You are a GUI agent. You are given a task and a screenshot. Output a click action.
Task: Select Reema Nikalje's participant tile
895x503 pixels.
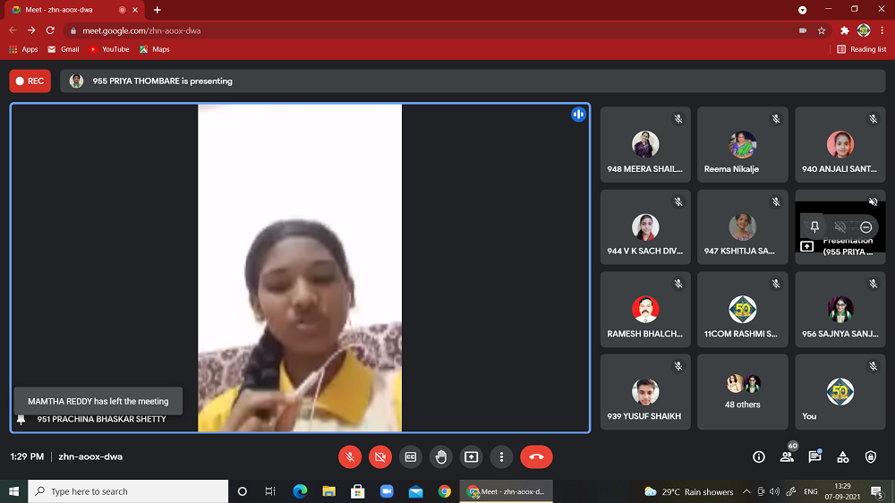tap(743, 145)
